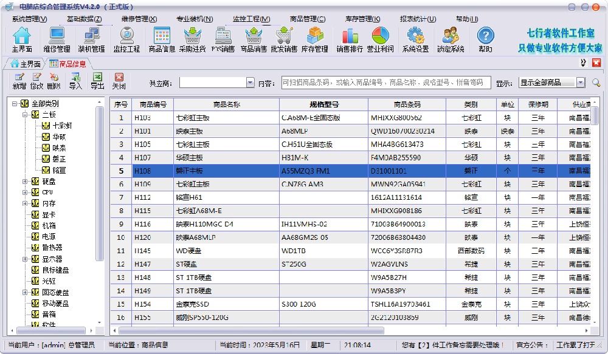Open the 商品信息 toolbar icon
608x354 pixels.
tap(162, 39)
